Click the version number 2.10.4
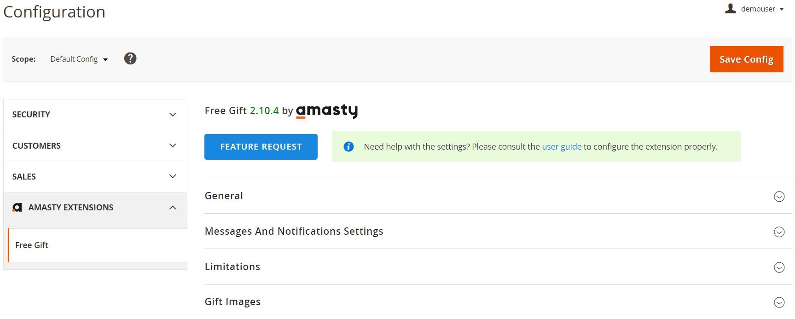 tap(264, 110)
